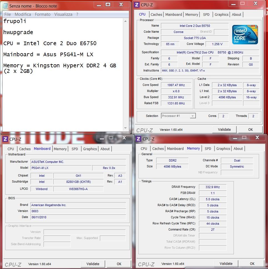Select CPU tab in Memory window

[x=144, y=148]
